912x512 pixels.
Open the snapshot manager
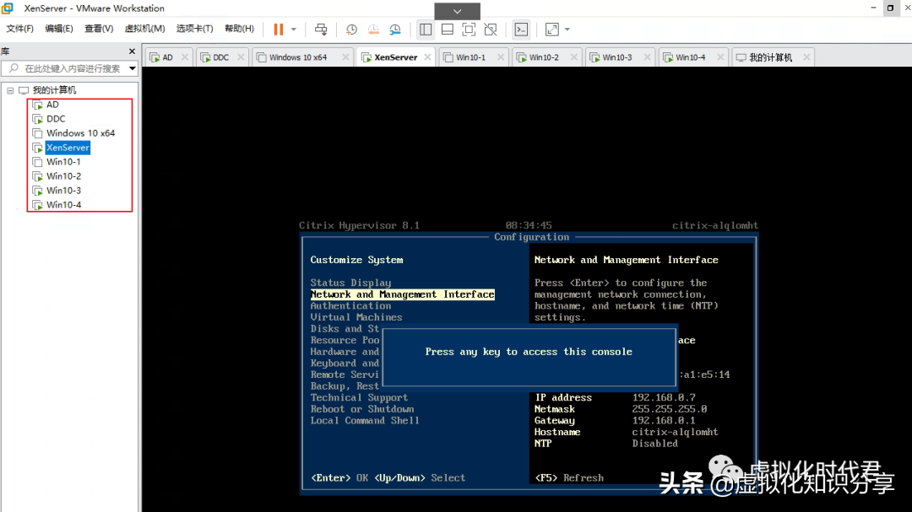(395, 29)
